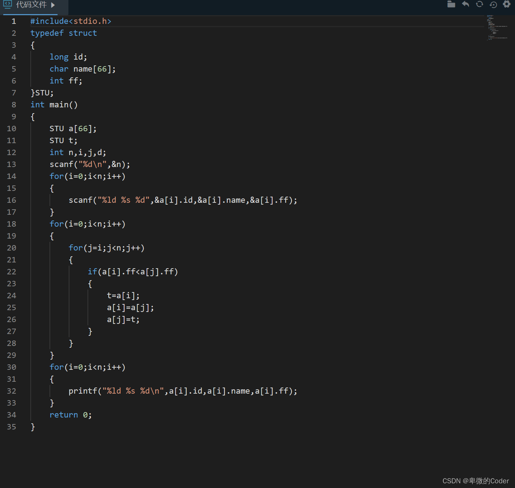Click the 'a[i]=a[j];' statement
Screen dimensions: 515x488
click(130, 308)
